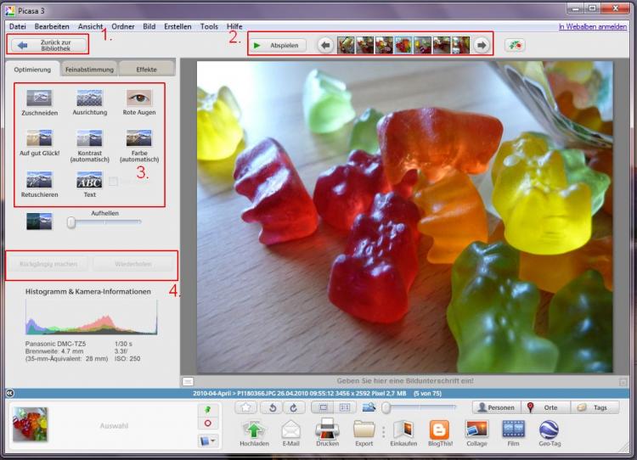637x460 pixels.
Task: Open the Bearbeiten menu
Action: (x=52, y=26)
